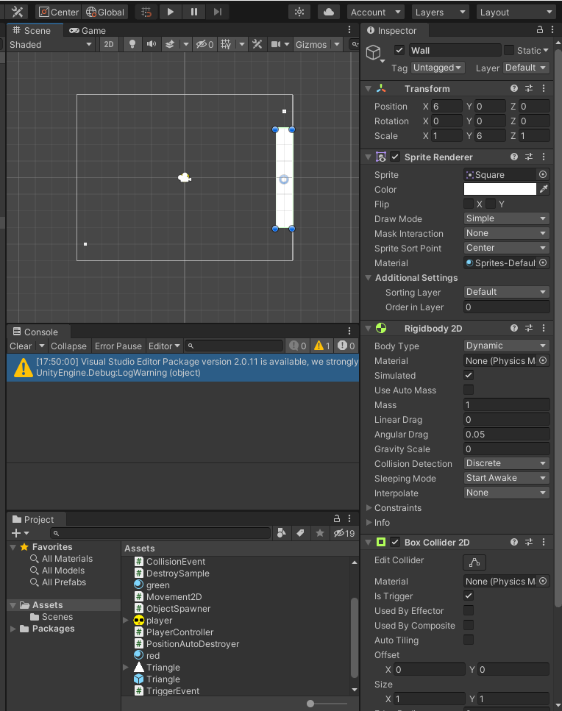
Task: Toggle the Collapse console button
Action: point(68,346)
